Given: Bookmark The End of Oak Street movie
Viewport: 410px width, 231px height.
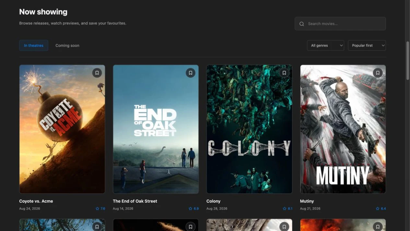Looking at the screenshot, I should pyautogui.click(x=191, y=73).
